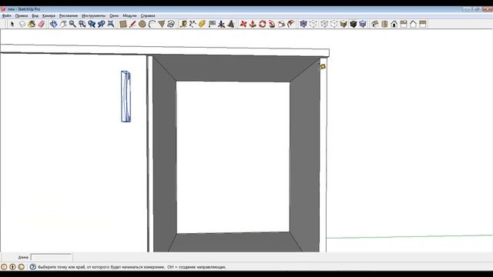Viewport: 493px width, 277px height.
Task: Select the Offset tool
Action: pyautogui.click(x=291, y=24)
